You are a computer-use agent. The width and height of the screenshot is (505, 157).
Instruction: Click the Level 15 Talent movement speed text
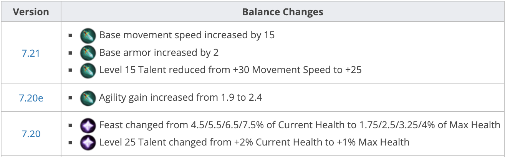point(230,70)
